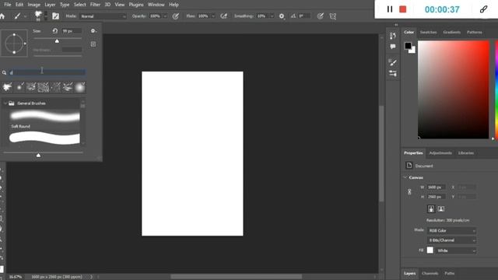
Task: Open the blending Mode dropdown set to Normal
Action: (103, 16)
